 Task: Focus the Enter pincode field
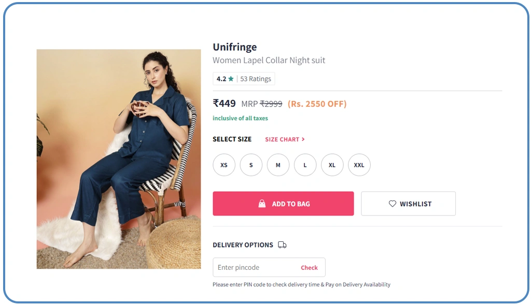(x=255, y=268)
